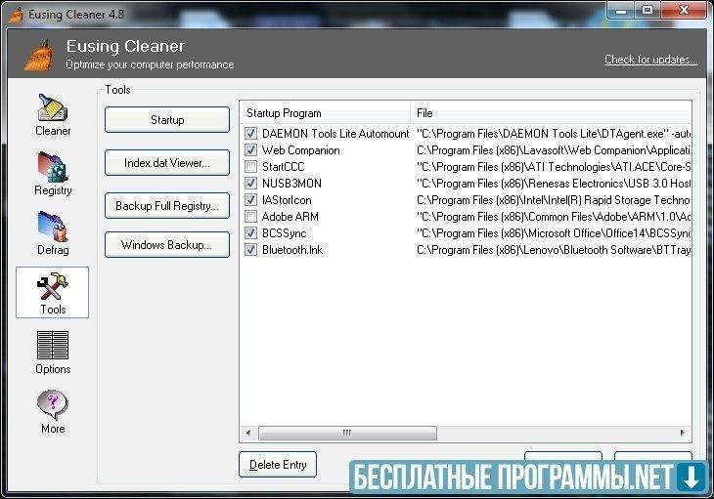The width and height of the screenshot is (714, 499).
Task: Click the Microsoft Office BCSSync file path
Action: (554, 233)
